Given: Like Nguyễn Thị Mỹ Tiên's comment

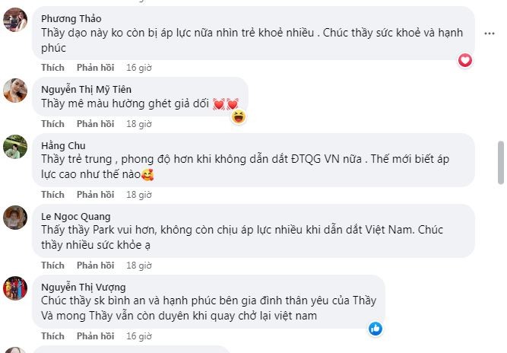Looking at the screenshot, I should coord(52,123).
